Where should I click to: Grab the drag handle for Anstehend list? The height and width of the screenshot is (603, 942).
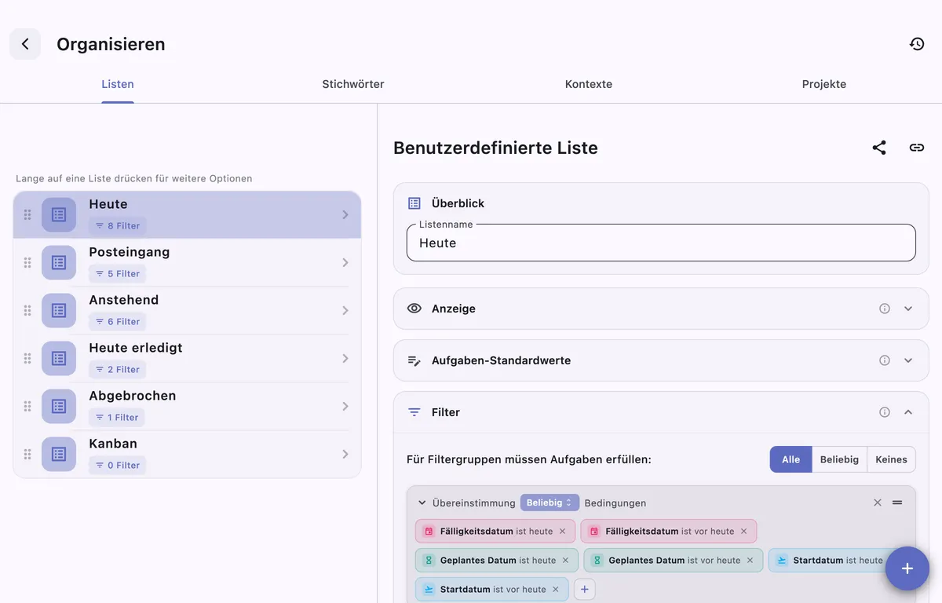(x=27, y=311)
